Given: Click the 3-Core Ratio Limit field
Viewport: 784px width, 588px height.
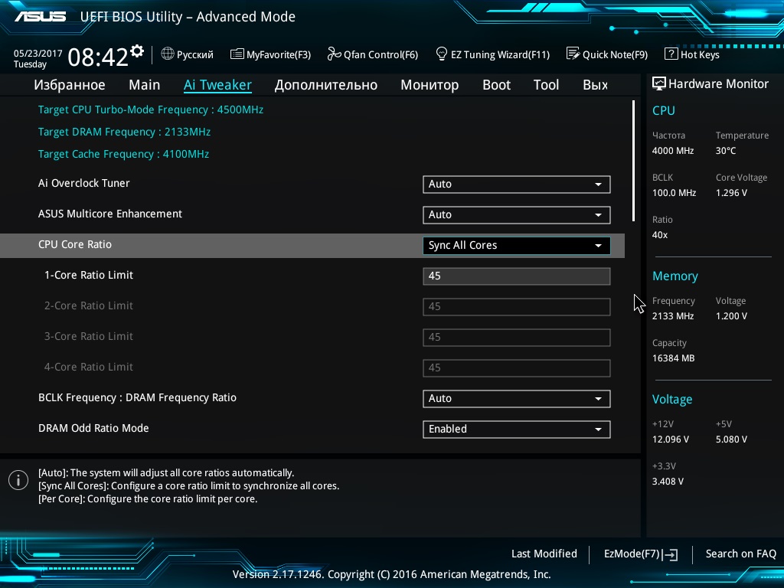Looking at the screenshot, I should 517,337.
